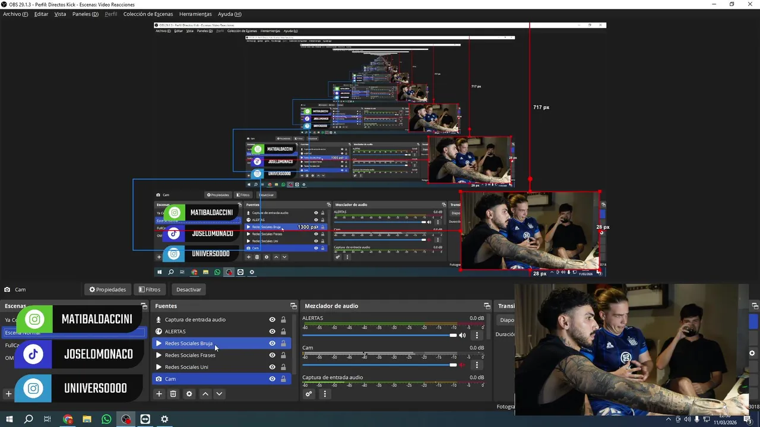Adjust the ALERTAS volume slider

coord(379,336)
